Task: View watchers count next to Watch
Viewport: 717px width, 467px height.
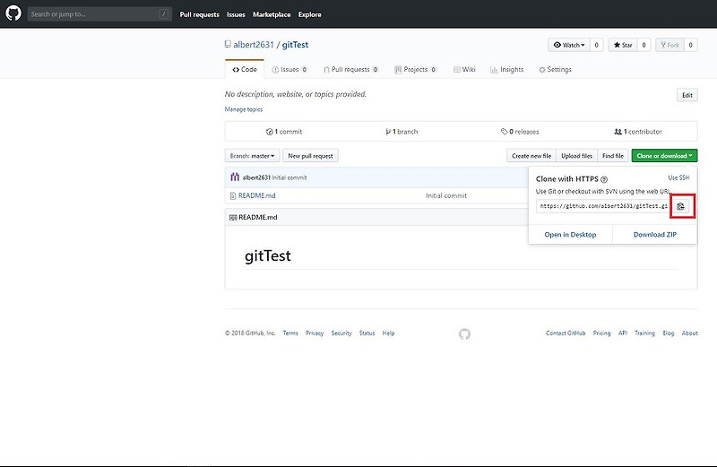Action: click(596, 45)
